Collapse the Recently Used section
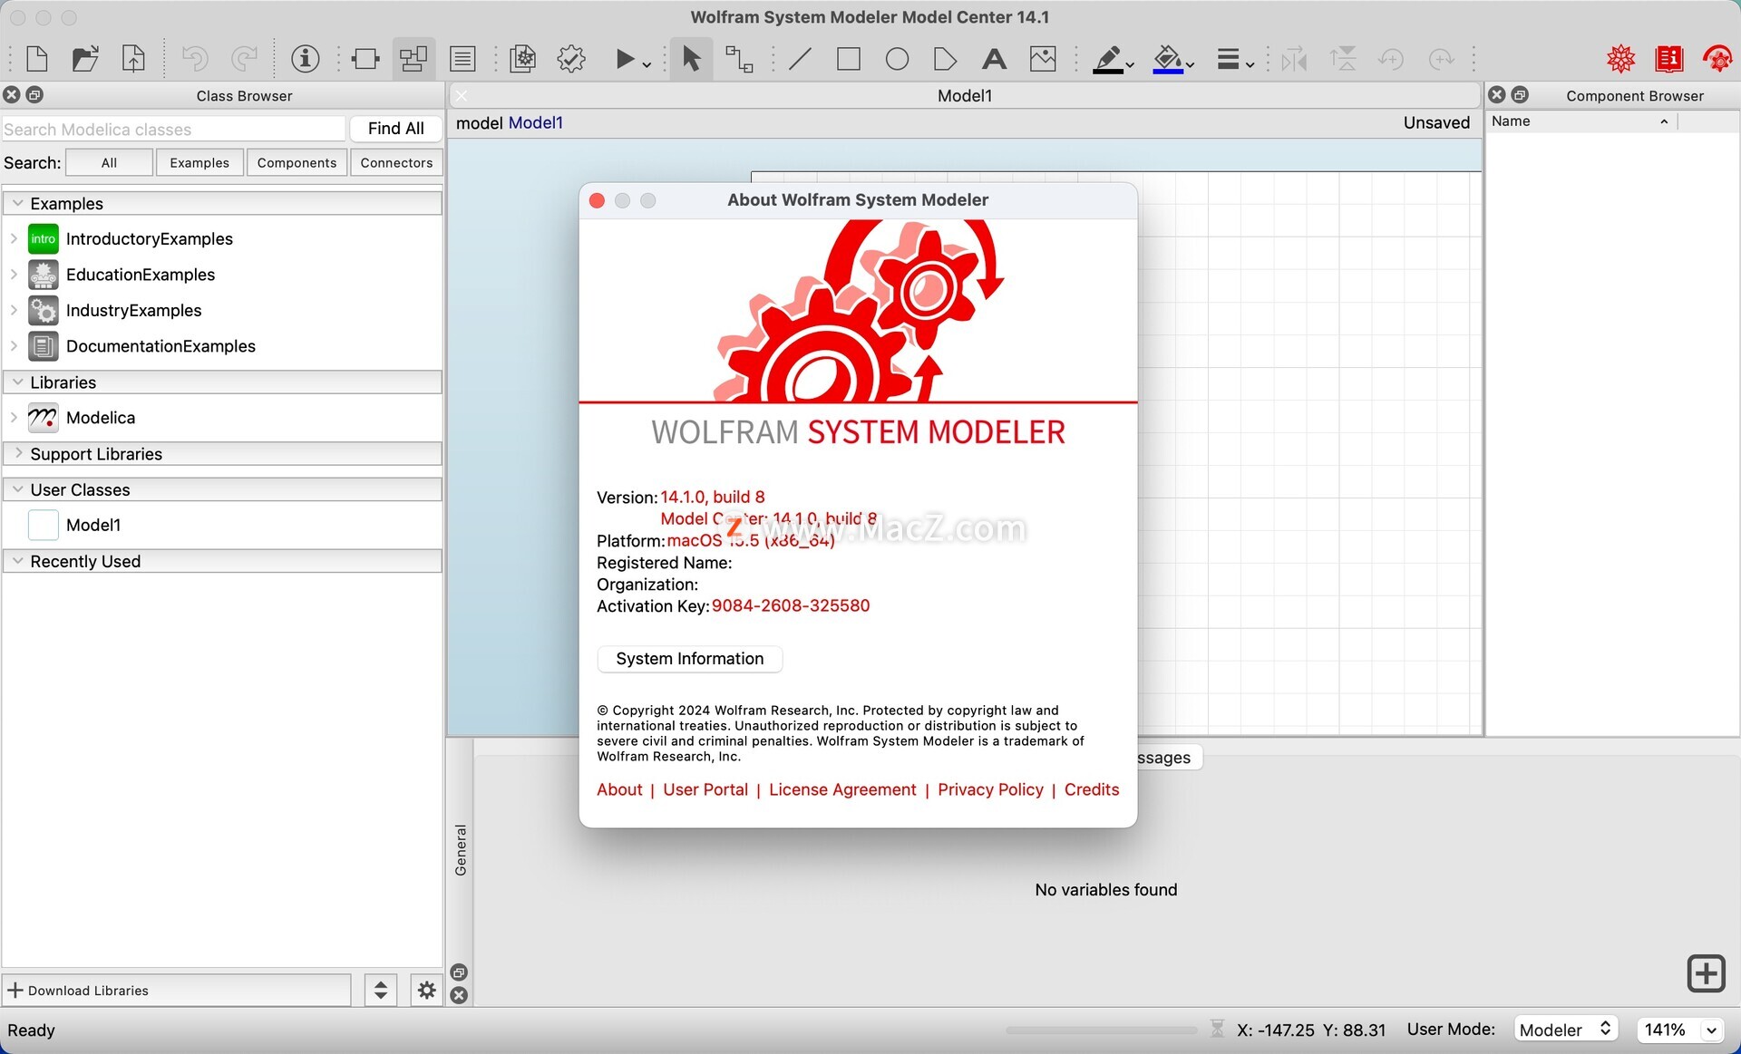This screenshot has height=1054, width=1741. (17, 561)
